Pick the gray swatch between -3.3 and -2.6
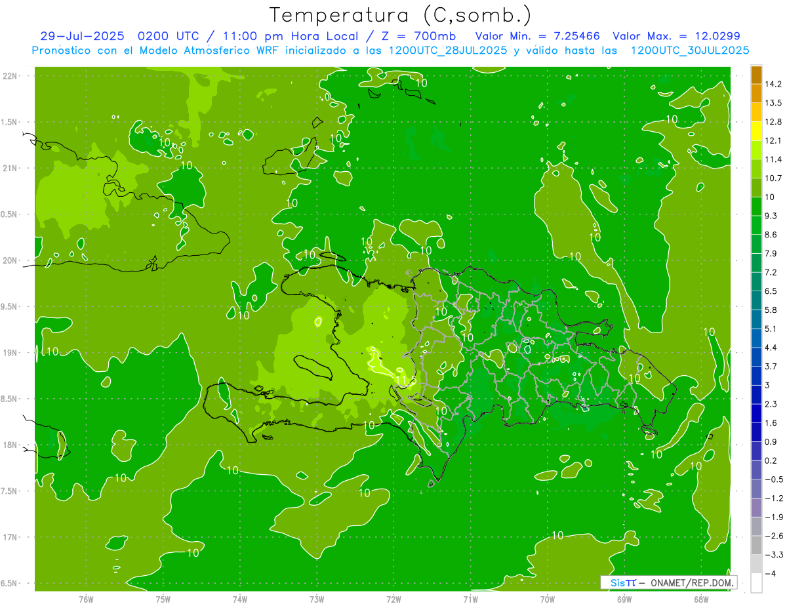 point(756,545)
